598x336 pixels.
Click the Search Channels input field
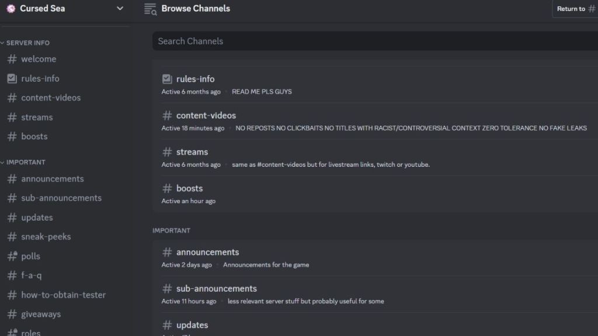(x=376, y=41)
